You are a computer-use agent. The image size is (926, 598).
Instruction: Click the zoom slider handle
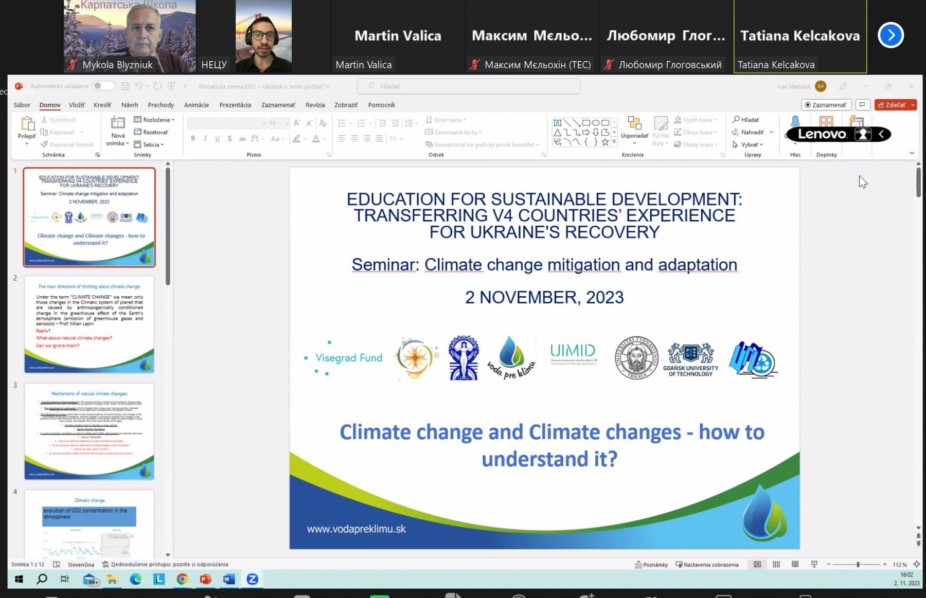tap(858, 565)
